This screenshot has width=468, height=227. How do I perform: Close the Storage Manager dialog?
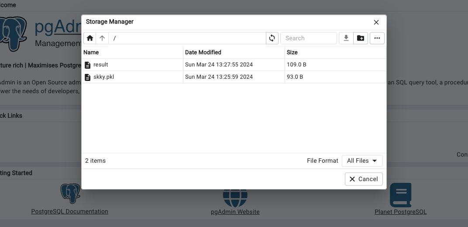pyautogui.click(x=376, y=22)
